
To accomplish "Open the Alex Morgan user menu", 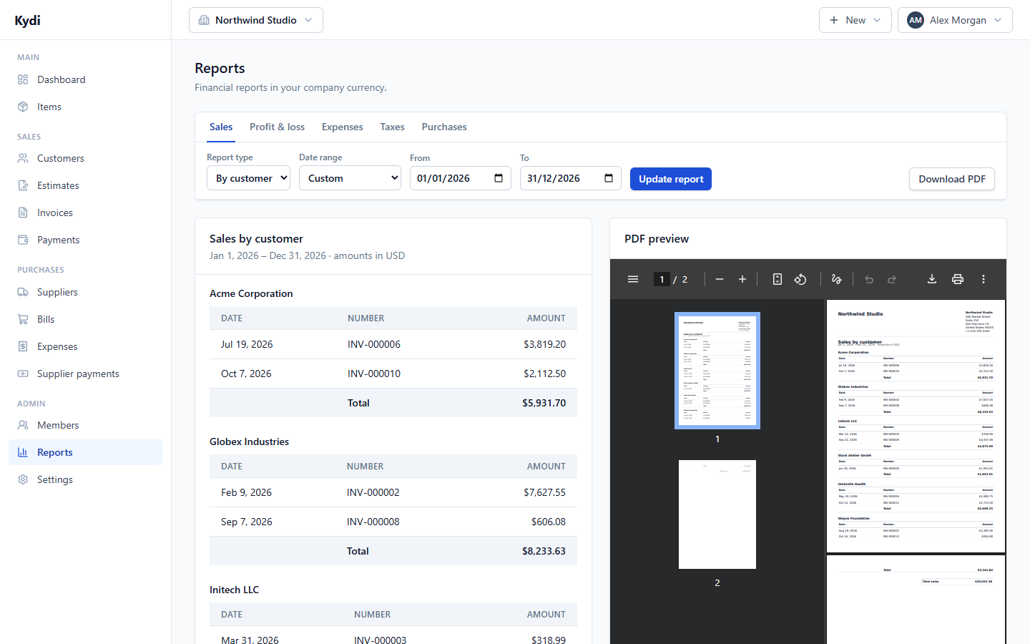I will pyautogui.click(x=955, y=20).
